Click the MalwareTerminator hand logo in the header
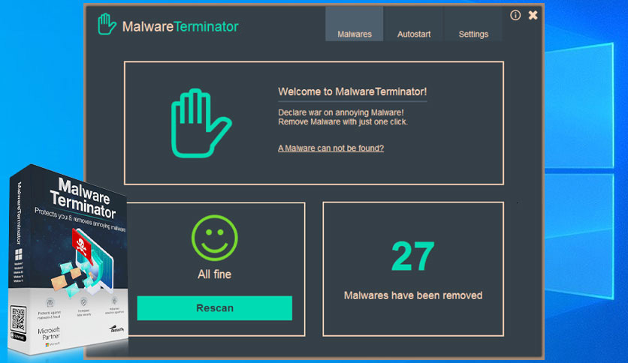This screenshot has width=628, height=363. (x=107, y=25)
